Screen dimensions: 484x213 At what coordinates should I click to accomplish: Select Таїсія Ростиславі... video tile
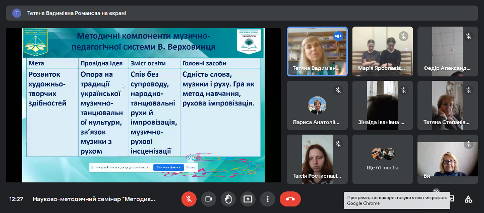317,159
